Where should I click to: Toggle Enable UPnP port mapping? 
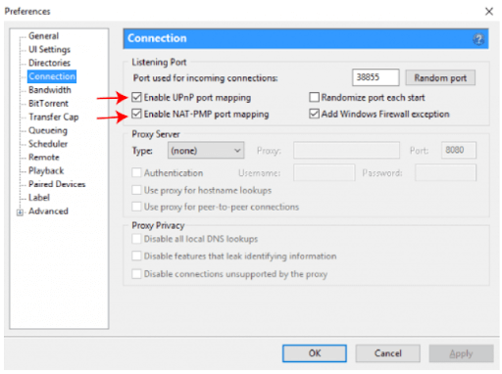[136, 97]
